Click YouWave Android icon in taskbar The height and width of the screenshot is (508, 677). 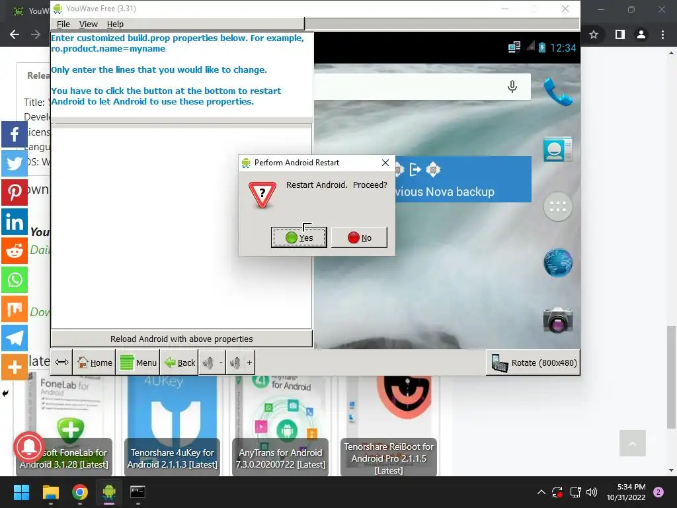tap(109, 492)
